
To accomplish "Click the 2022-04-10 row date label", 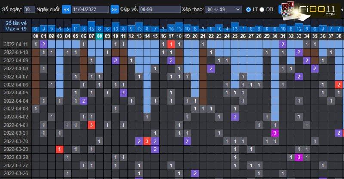I will point(16,52).
